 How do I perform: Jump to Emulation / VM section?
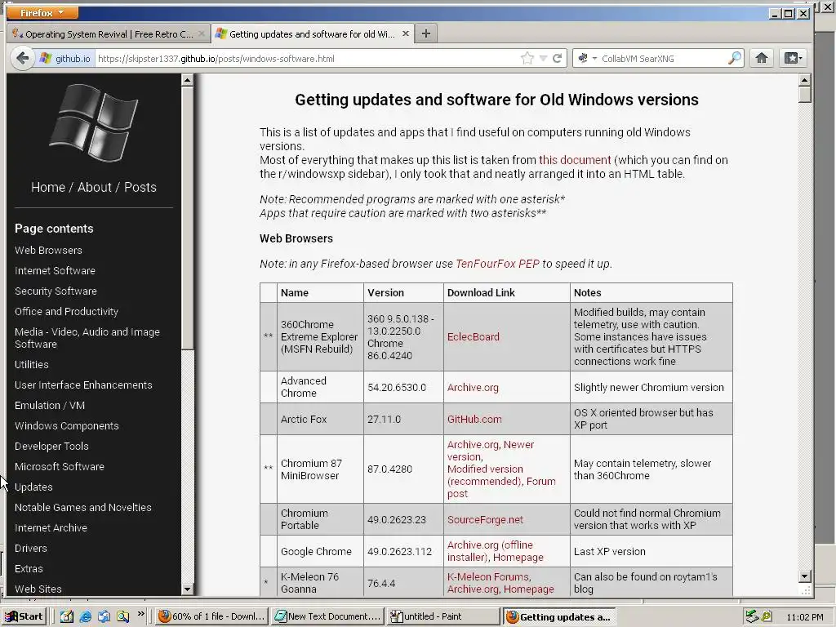50,405
